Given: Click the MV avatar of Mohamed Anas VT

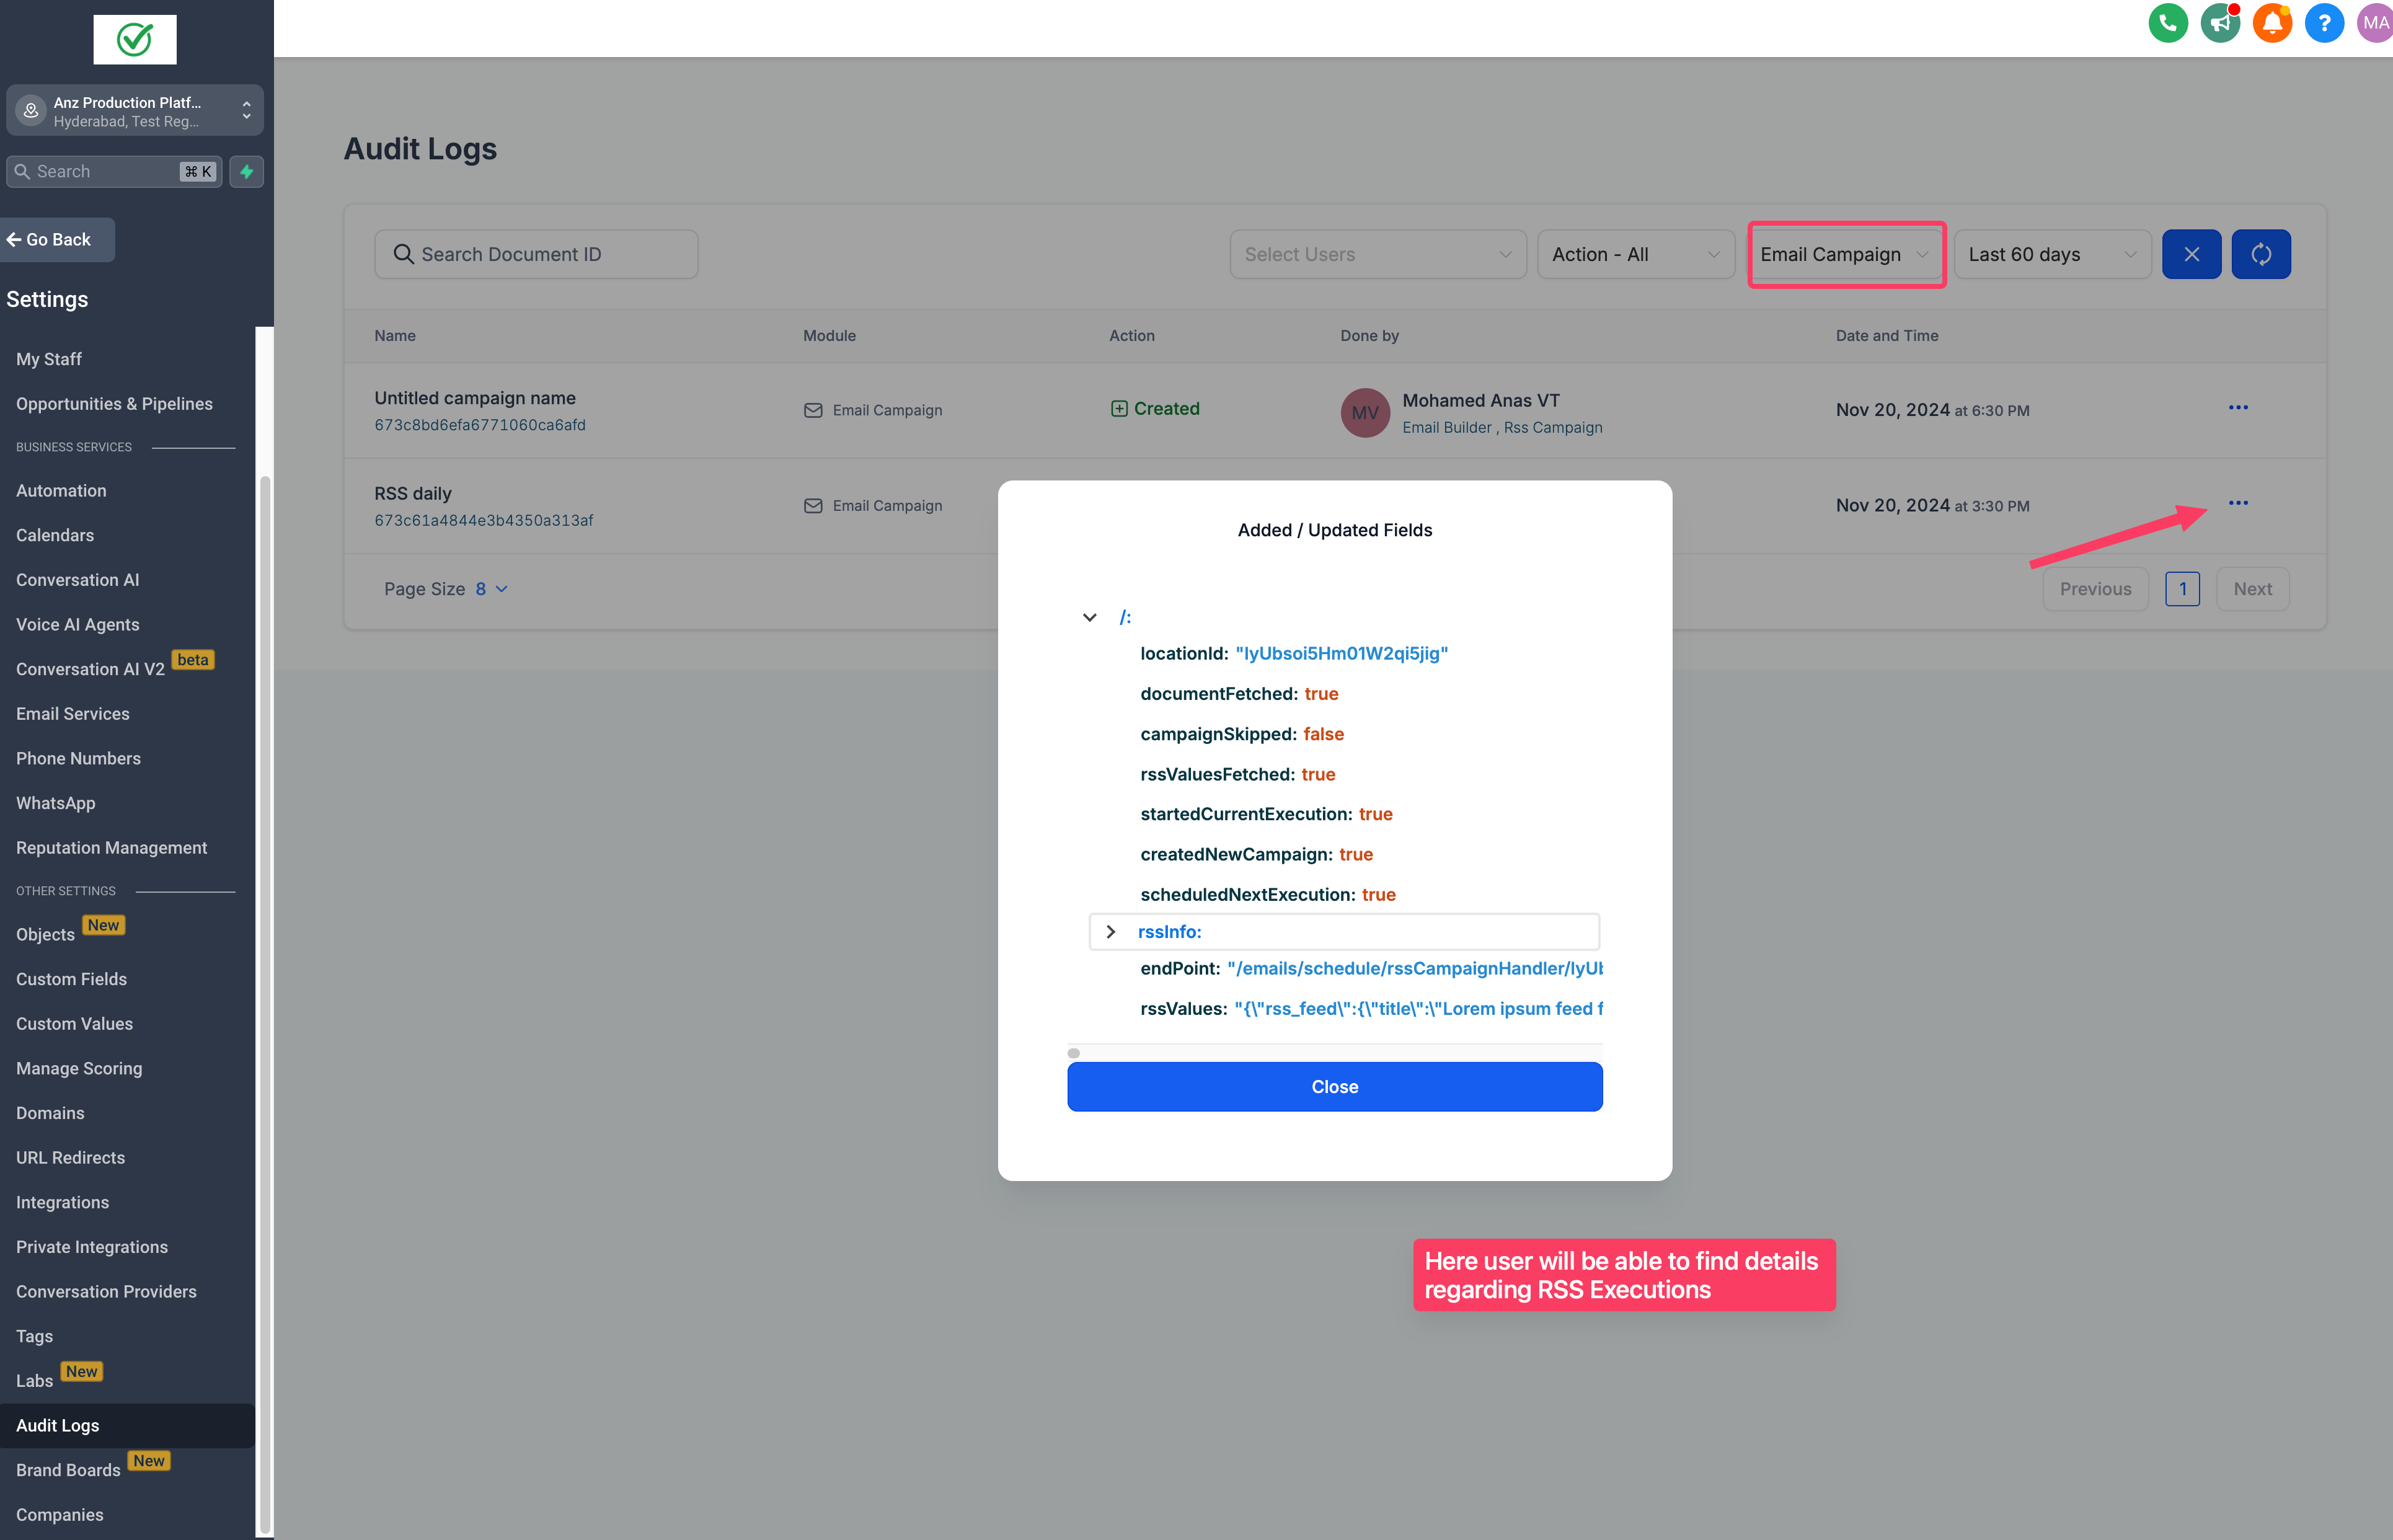Looking at the screenshot, I should [x=1365, y=413].
